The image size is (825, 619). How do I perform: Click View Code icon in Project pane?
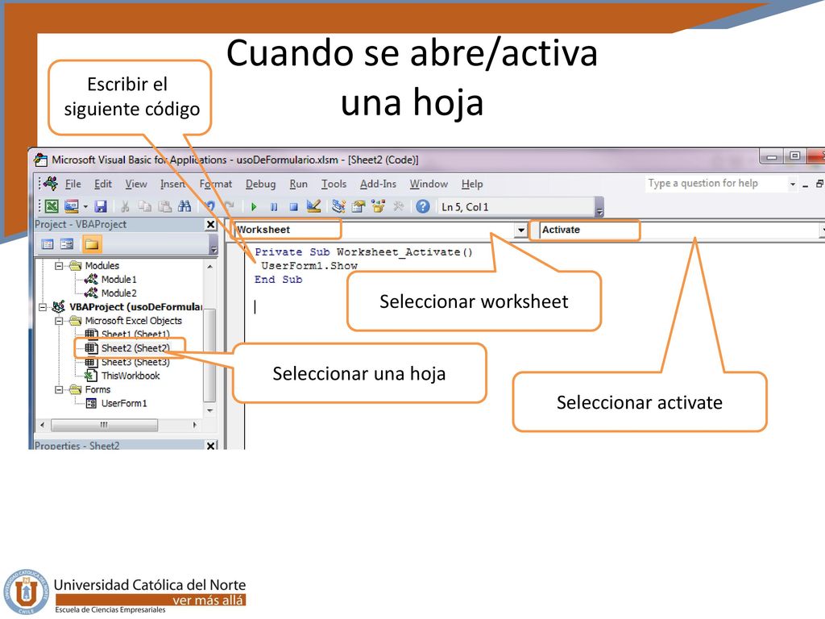[x=48, y=244]
